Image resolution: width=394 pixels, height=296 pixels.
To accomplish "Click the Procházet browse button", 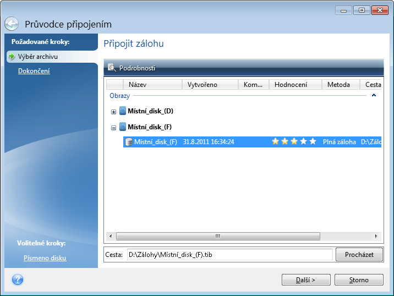I will (359, 255).
